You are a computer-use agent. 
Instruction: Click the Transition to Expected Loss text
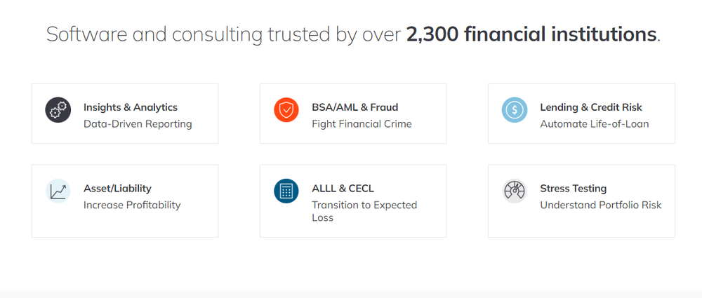coord(364,211)
